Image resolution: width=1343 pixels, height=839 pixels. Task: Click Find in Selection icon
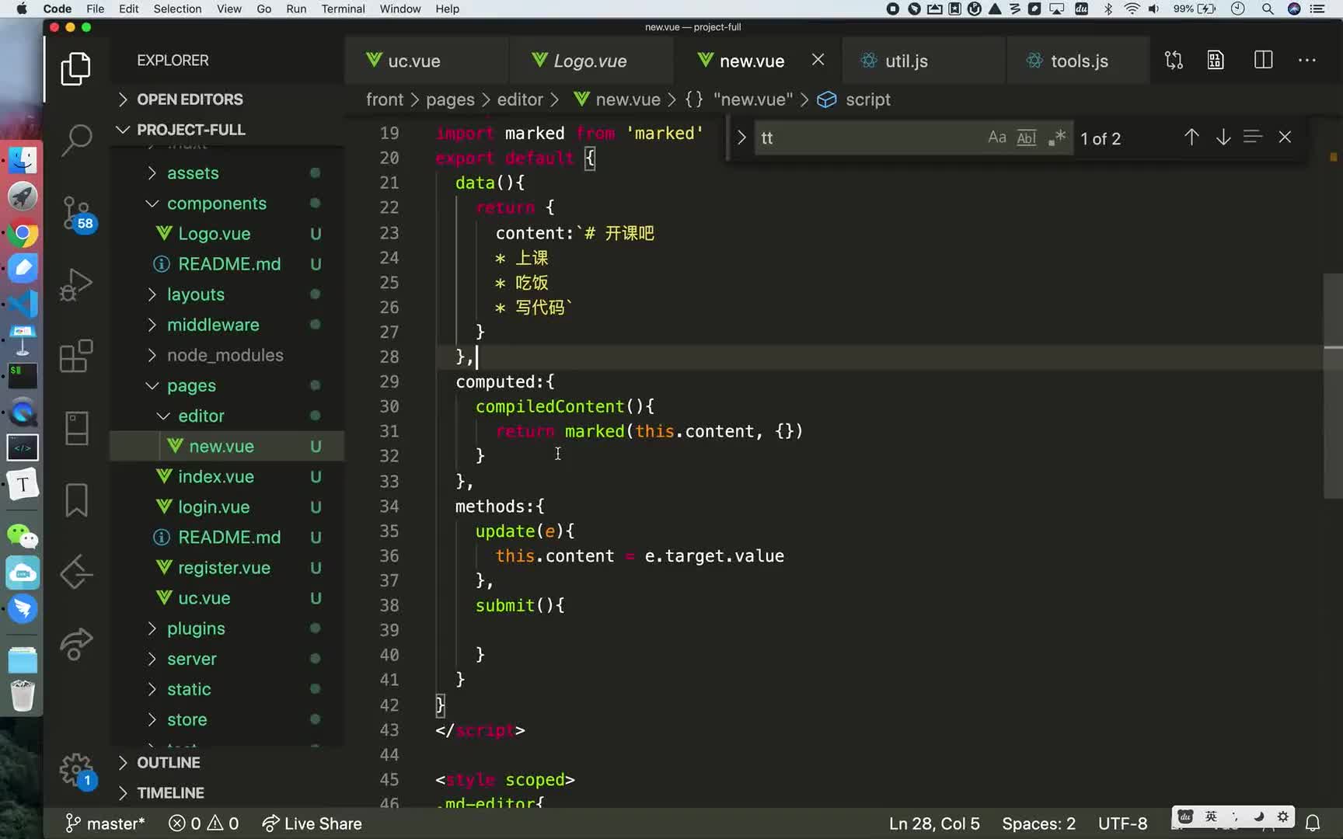tap(1253, 138)
